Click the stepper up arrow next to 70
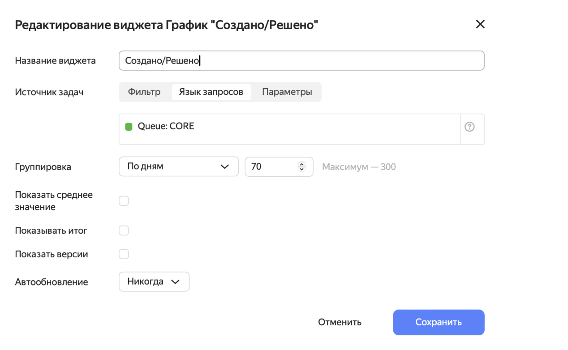The height and width of the screenshot is (350, 568). 301,164
